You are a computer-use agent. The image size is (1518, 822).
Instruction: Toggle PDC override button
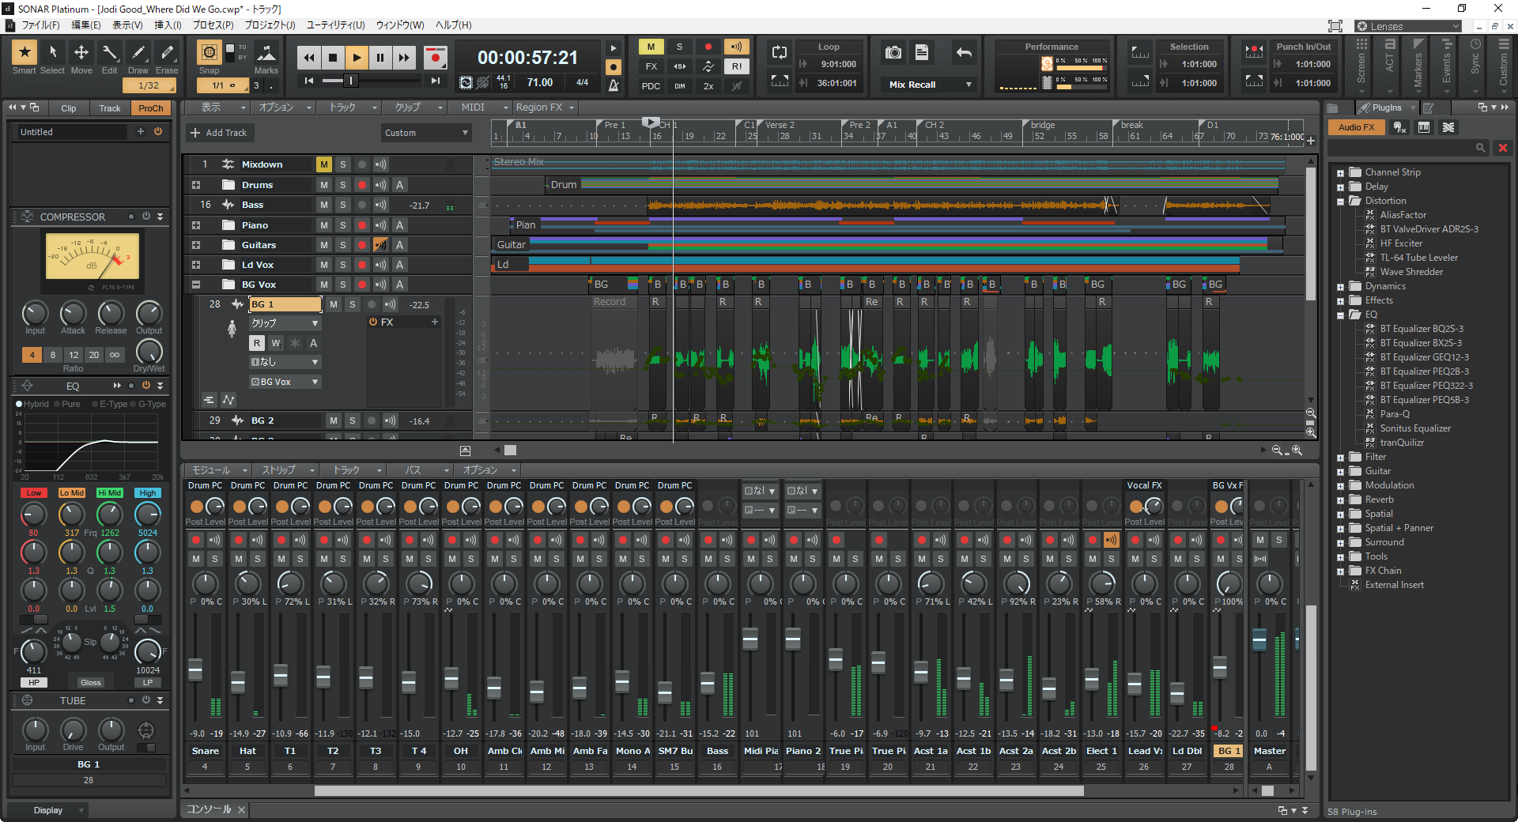651,86
